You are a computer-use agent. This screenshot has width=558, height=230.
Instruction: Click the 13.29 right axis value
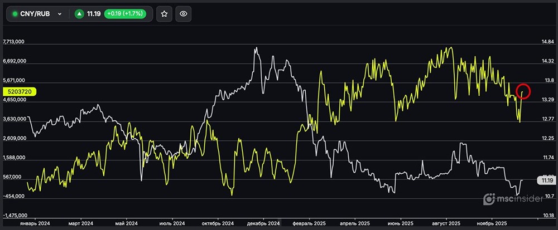[x=547, y=99]
